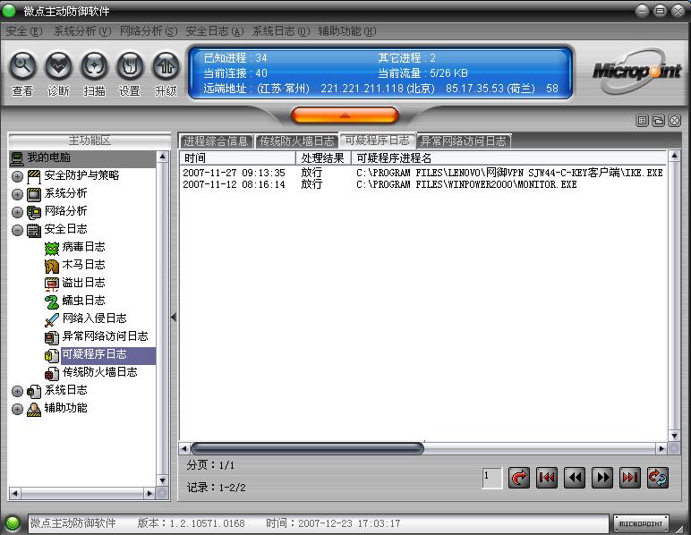Screen dimensions: 691x535
Task: Sort by the 时间 column header
Action: click(x=237, y=158)
